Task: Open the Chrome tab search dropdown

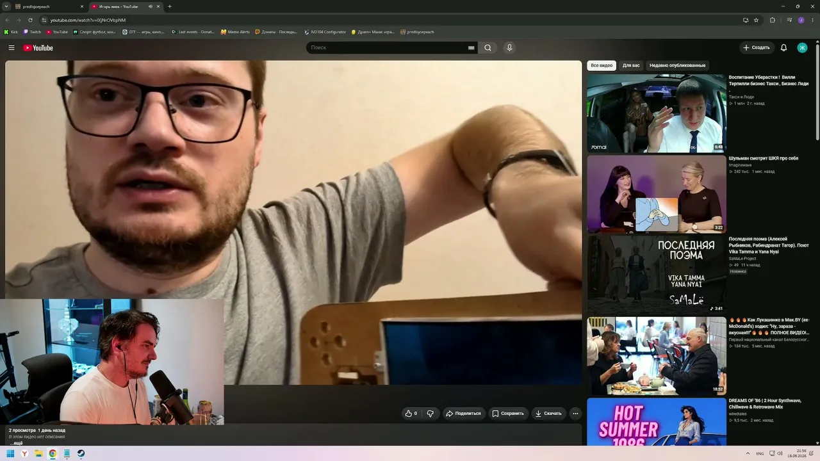Action: (6, 6)
